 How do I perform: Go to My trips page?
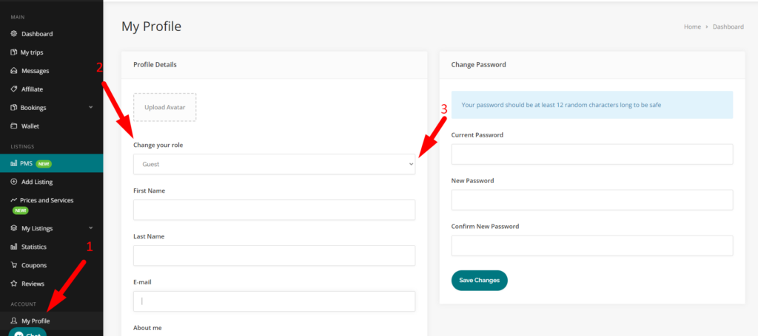coord(31,52)
